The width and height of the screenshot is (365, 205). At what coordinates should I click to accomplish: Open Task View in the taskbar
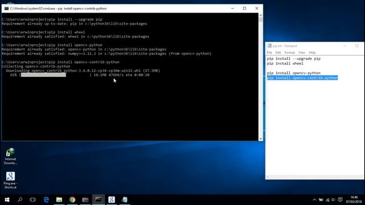tap(33, 200)
